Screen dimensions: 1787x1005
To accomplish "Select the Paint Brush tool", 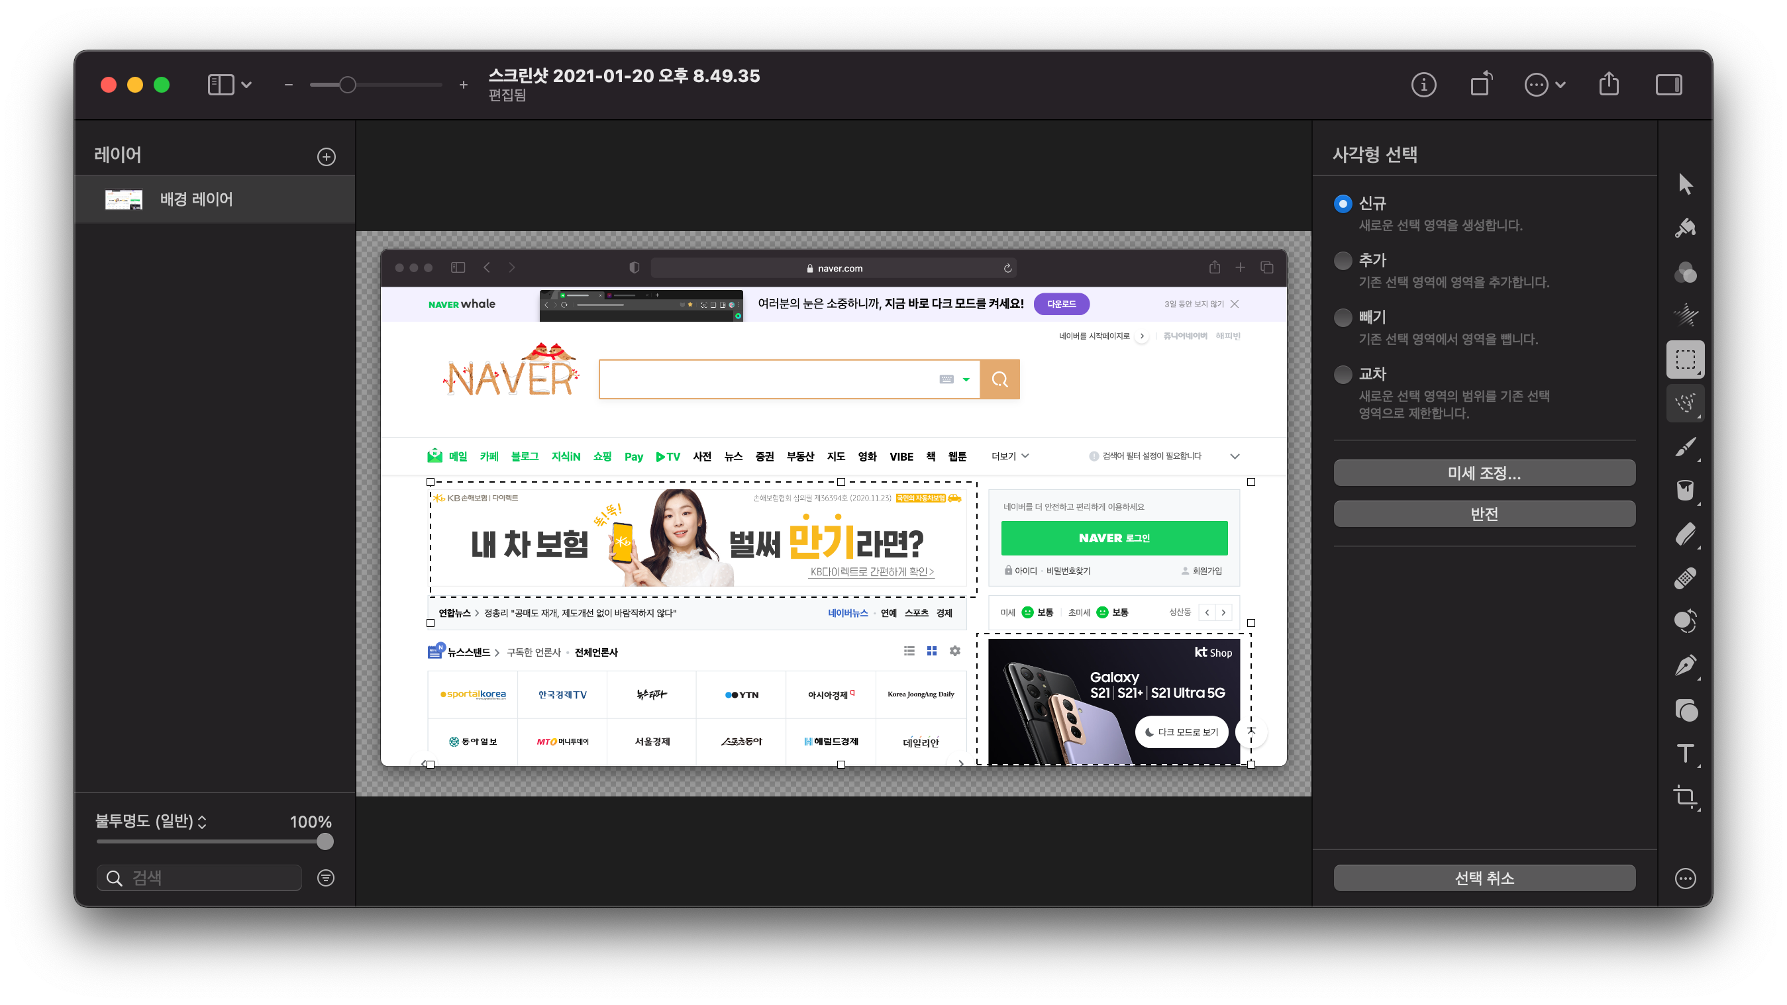I will [x=1685, y=448].
